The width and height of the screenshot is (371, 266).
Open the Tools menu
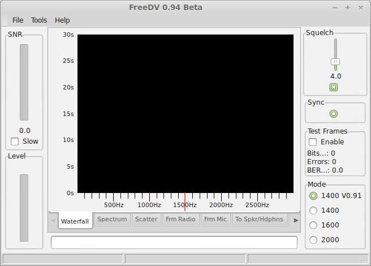39,20
